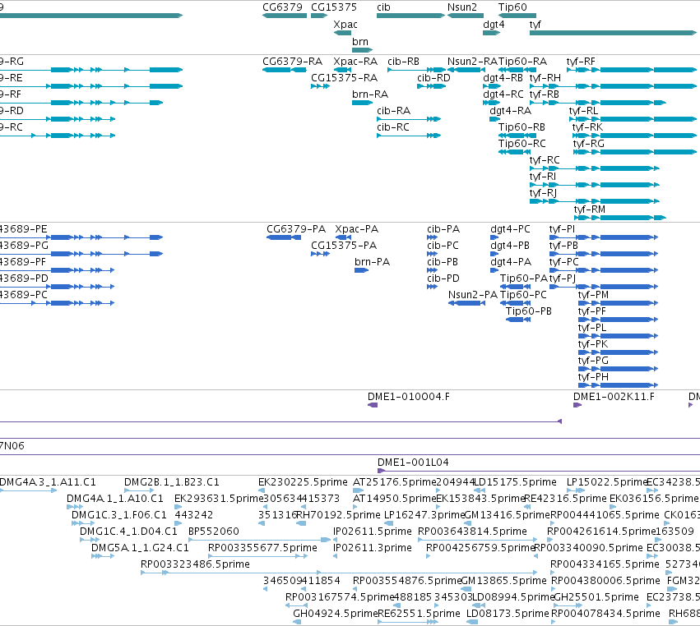Click the CG15375 gene glyph in the top track
Viewport: 700px width, 626px height.
tap(319, 16)
